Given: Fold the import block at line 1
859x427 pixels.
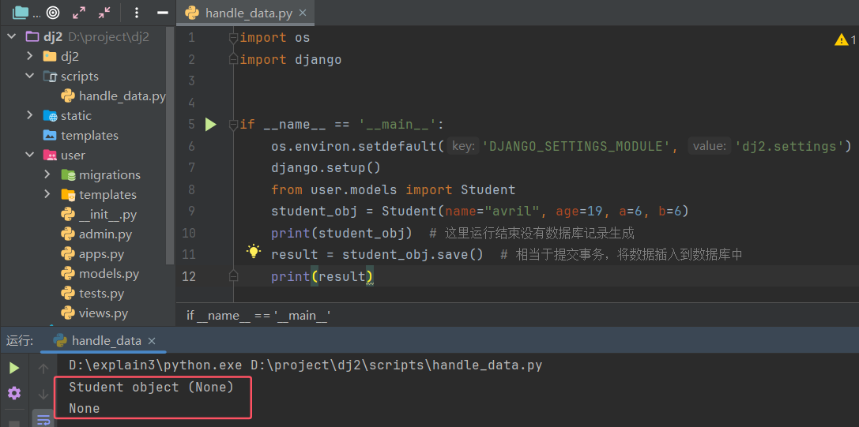Looking at the screenshot, I should 233,38.
